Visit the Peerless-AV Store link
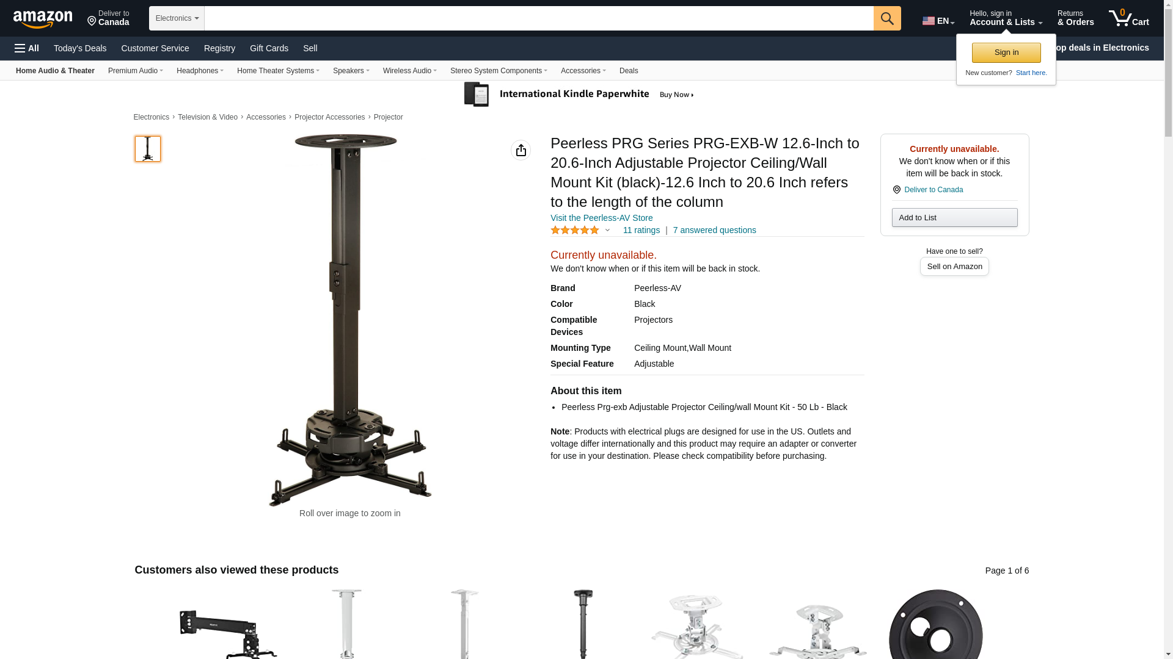The width and height of the screenshot is (1173, 659). tap(601, 218)
